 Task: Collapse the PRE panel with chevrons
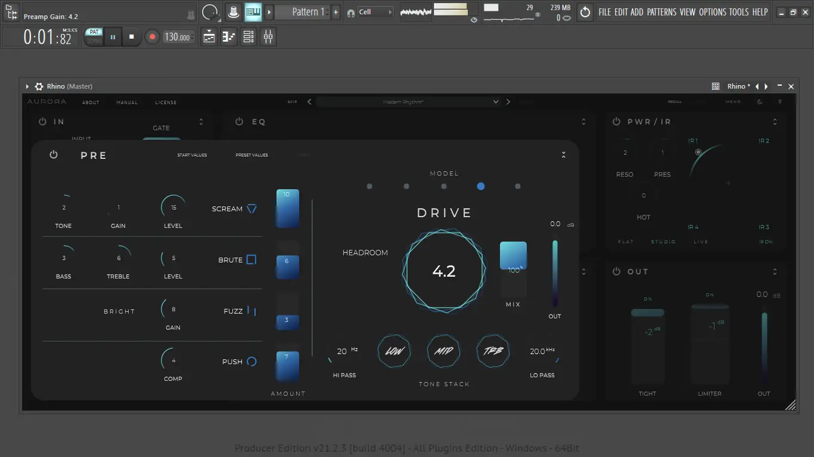[x=563, y=155]
